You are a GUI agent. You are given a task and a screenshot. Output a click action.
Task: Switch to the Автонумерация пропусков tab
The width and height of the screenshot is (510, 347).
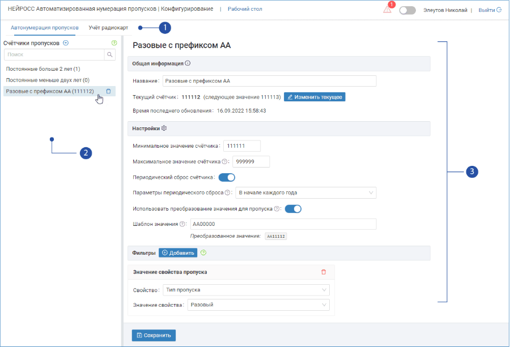click(x=45, y=28)
